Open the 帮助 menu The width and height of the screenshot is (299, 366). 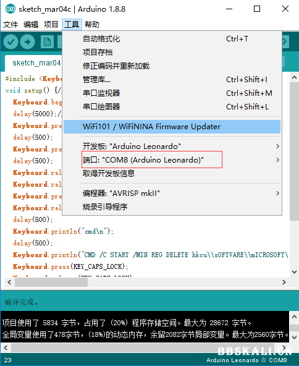[92, 24]
